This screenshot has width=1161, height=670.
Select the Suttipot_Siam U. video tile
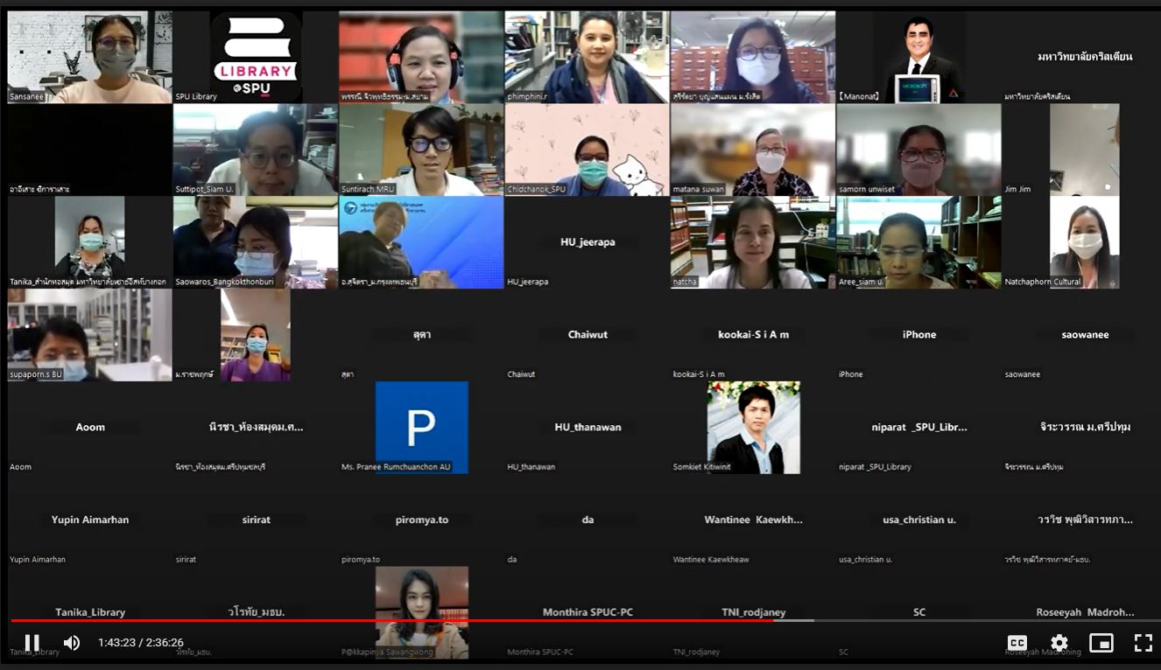256,149
